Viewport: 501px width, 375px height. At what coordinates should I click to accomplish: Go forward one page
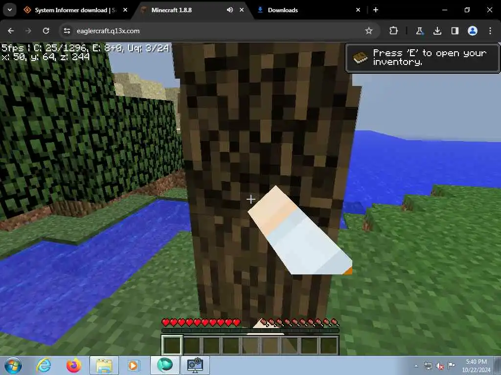(28, 31)
